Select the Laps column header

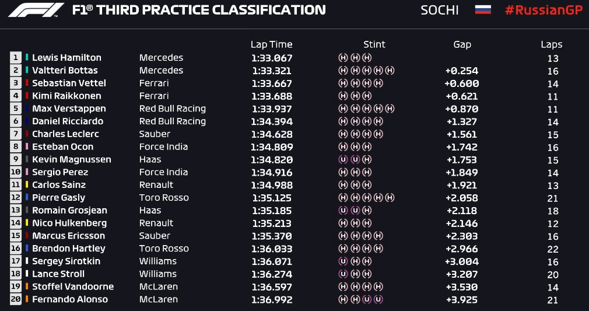[x=552, y=45]
